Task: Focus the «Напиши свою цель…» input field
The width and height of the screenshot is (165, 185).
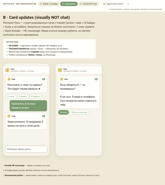Action: (26, 149)
